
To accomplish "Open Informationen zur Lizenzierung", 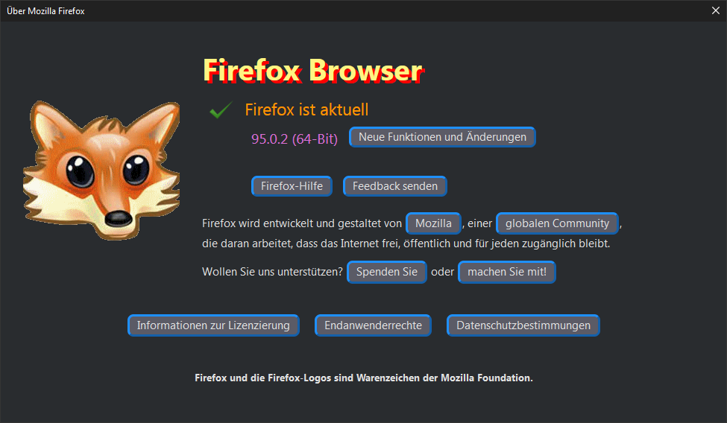I will pos(213,325).
